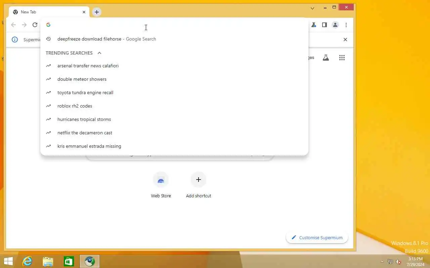Open the tab search chevron
The width and height of the screenshot is (430, 268).
[312, 8]
